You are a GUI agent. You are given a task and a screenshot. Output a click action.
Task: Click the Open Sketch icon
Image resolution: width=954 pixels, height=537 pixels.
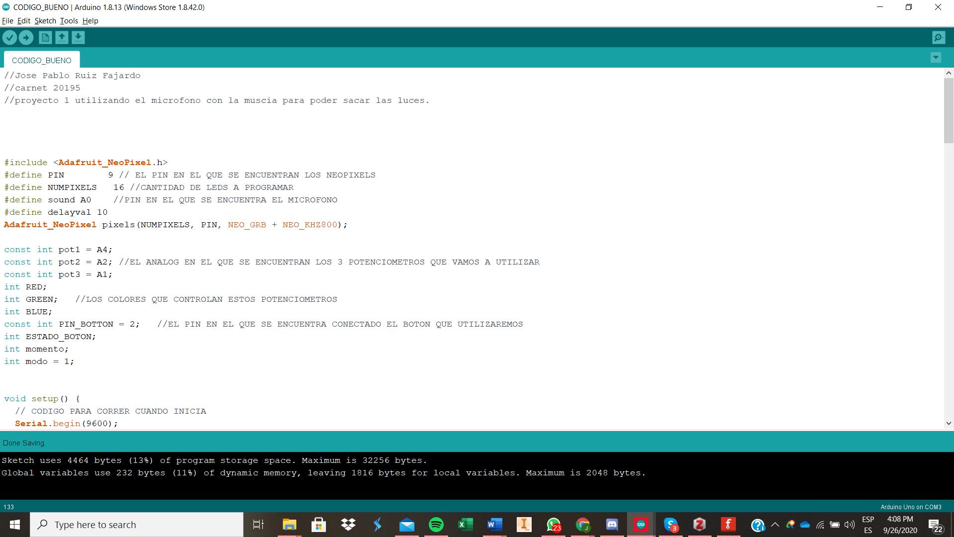click(62, 37)
